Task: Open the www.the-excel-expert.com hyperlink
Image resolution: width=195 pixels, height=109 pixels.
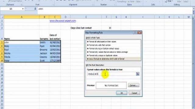Action: pyautogui.click(x=63, y=21)
